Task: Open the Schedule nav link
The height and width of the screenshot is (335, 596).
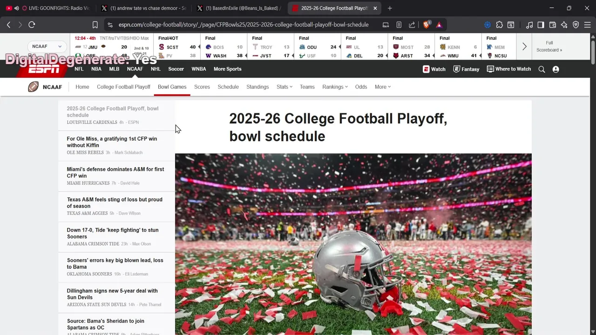Action: [x=228, y=87]
